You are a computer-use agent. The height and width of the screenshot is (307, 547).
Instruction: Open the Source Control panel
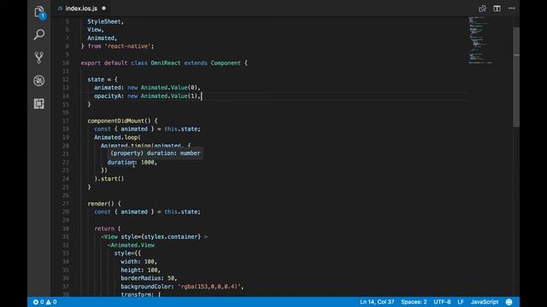pos(39,57)
